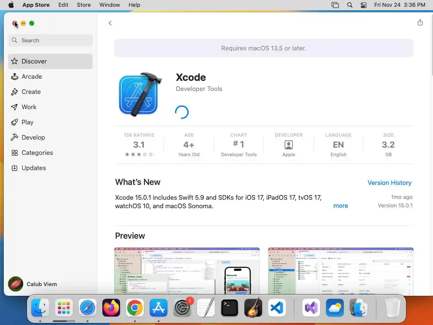View the 12K ratings score 3.1
Image resolution: width=433 pixels, height=325 pixels.
tap(139, 145)
